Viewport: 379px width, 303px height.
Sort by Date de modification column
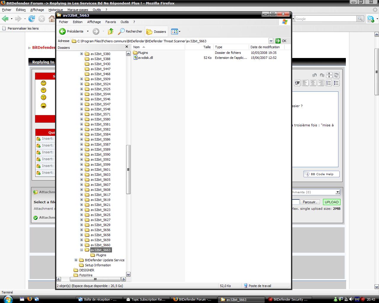[x=266, y=47]
